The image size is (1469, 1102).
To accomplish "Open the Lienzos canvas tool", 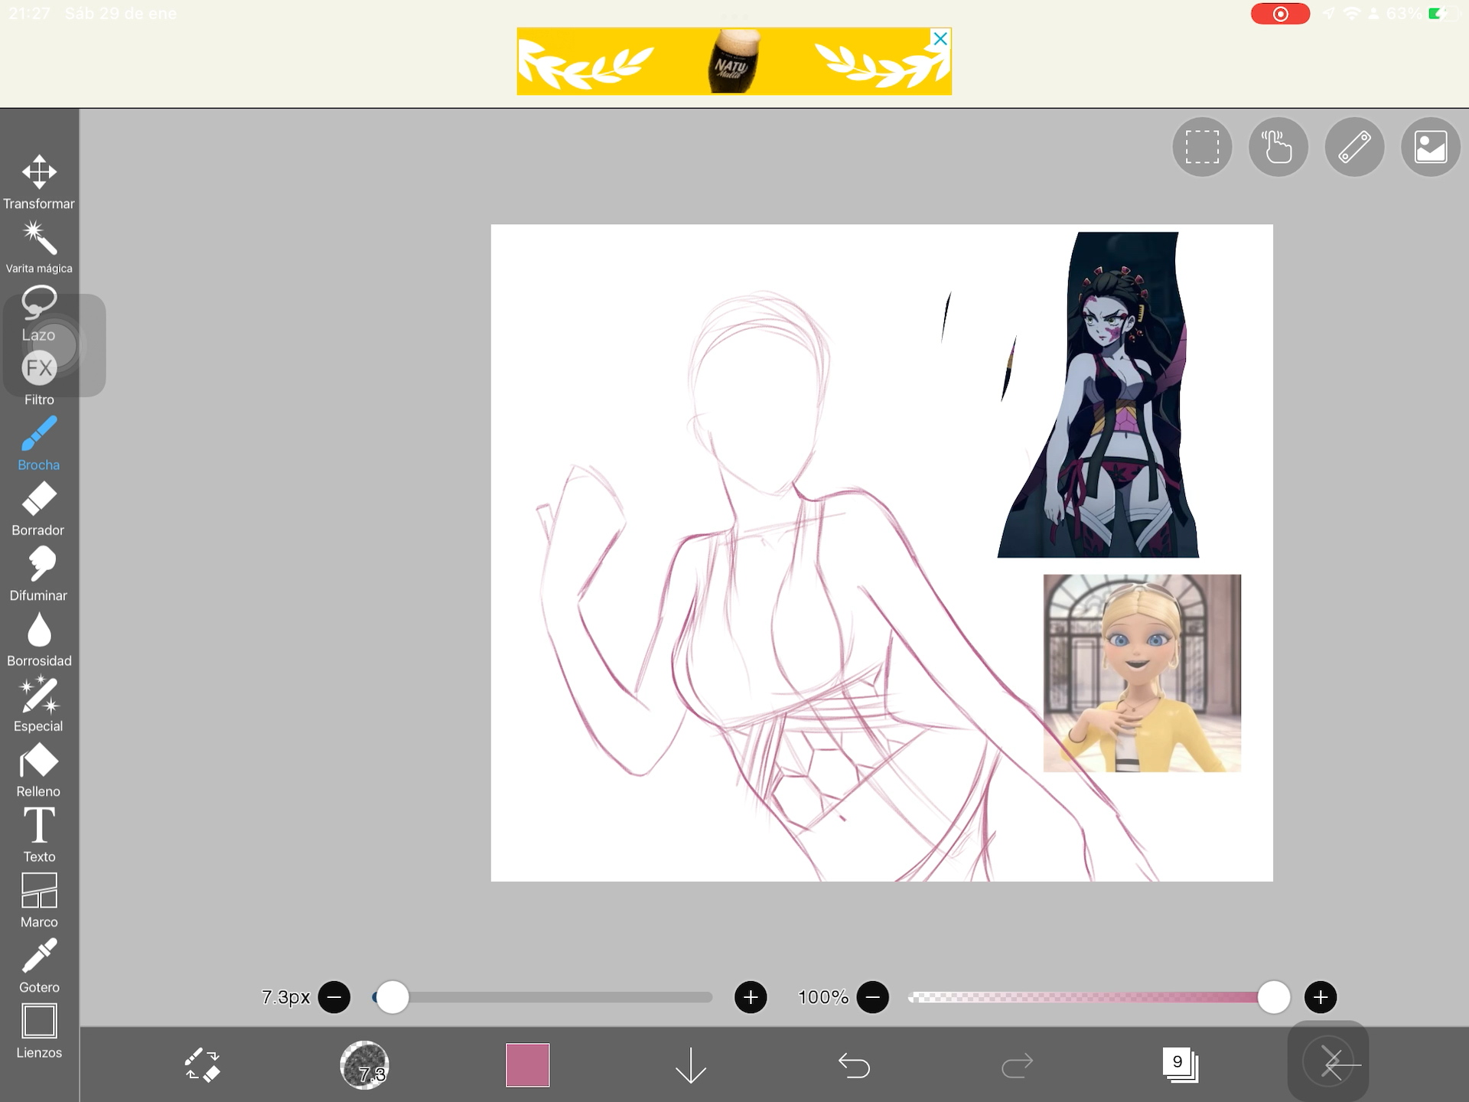I will pyautogui.click(x=39, y=1031).
